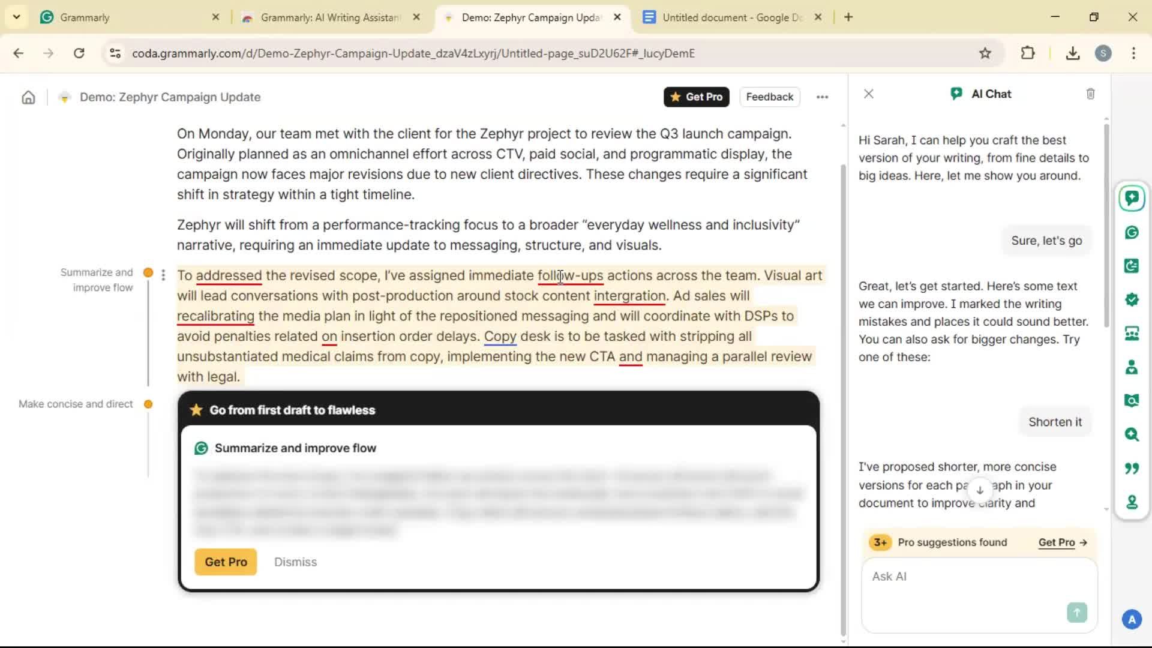
Task: Click the Feedback button
Action: pos(769,97)
